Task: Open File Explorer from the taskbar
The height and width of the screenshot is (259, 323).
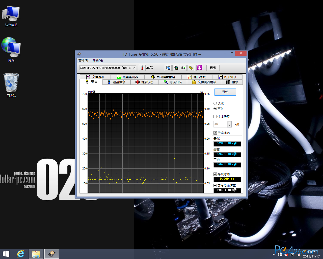Action: click(x=36, y=254)
